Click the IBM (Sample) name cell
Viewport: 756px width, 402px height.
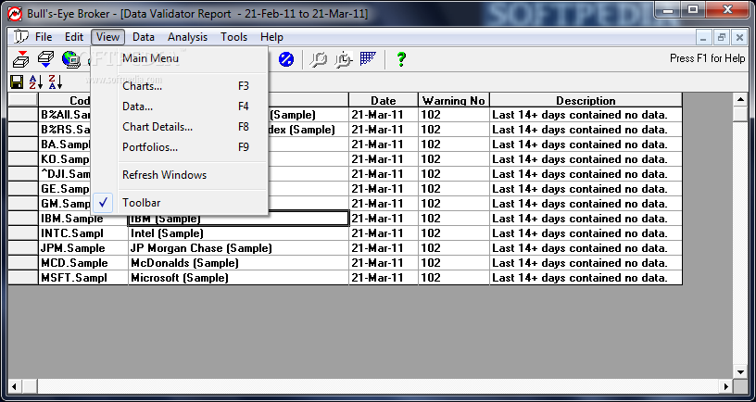pos(239,219)
